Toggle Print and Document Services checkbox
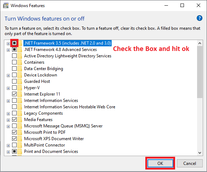 coord(14,151)
